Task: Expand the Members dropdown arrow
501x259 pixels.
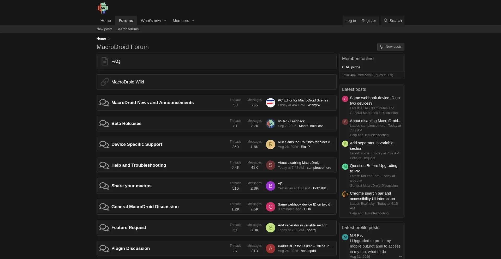Action: (193, 21)
